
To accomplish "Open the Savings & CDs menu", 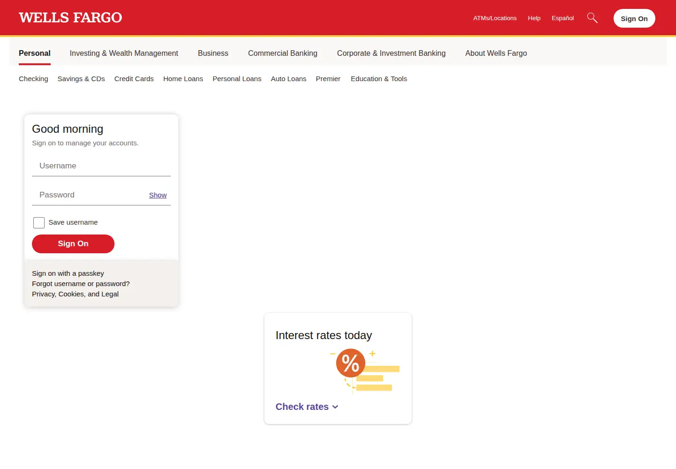I will [81, 79].
